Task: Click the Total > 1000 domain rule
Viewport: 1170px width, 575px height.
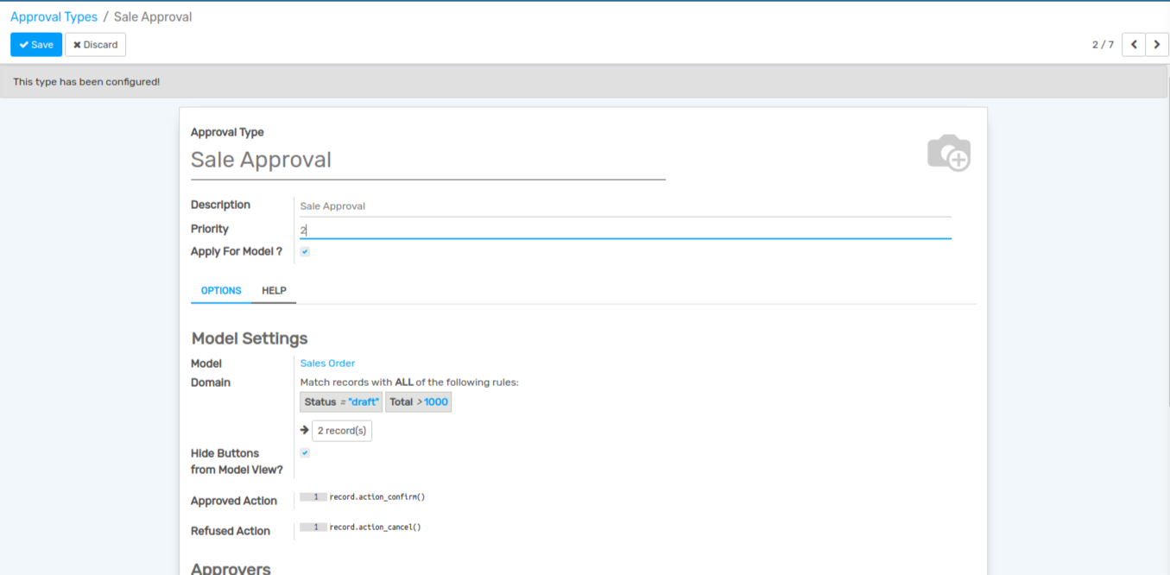Action: 418,402
